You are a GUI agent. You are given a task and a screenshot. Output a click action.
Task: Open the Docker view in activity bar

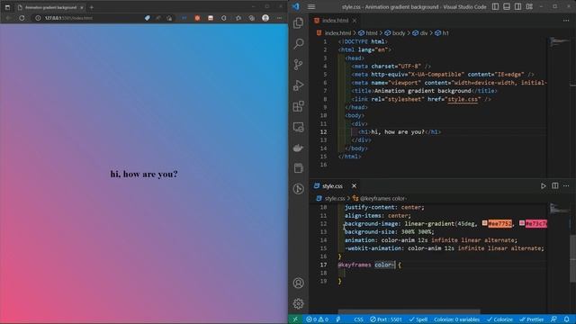point(298,148)
